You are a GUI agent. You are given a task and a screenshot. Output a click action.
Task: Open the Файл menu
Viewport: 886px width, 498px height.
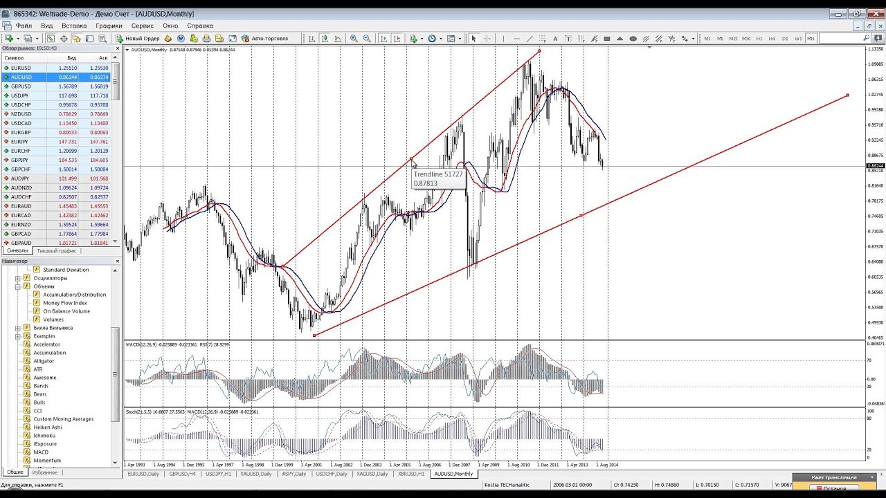tap(23, 26)
